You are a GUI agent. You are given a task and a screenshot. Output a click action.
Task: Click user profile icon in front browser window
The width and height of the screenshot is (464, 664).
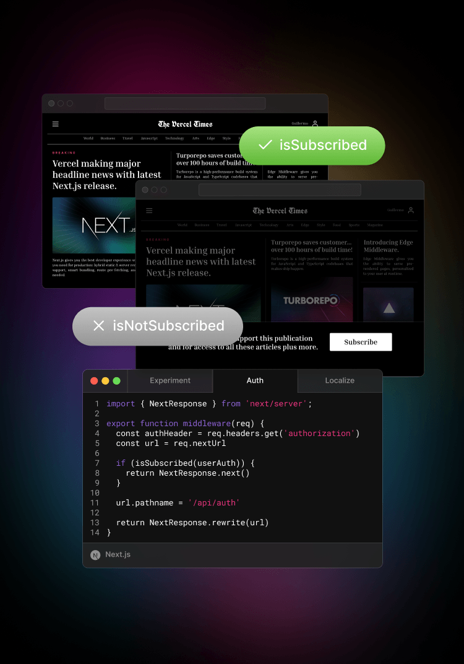point(411,210)
